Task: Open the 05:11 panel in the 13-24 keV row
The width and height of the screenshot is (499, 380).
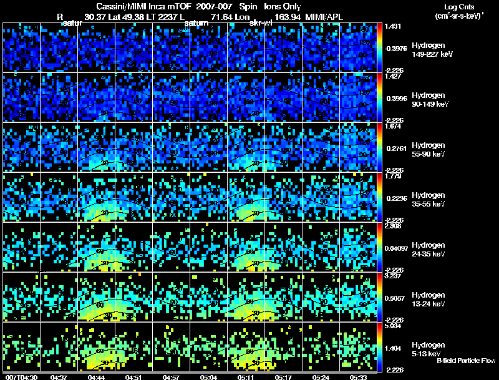Action: coord(246,297)
